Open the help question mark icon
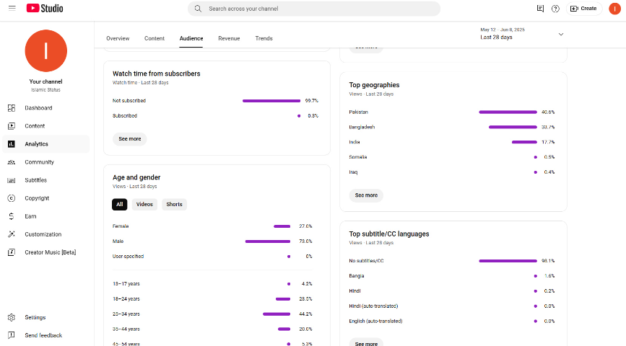 point(555,9)
